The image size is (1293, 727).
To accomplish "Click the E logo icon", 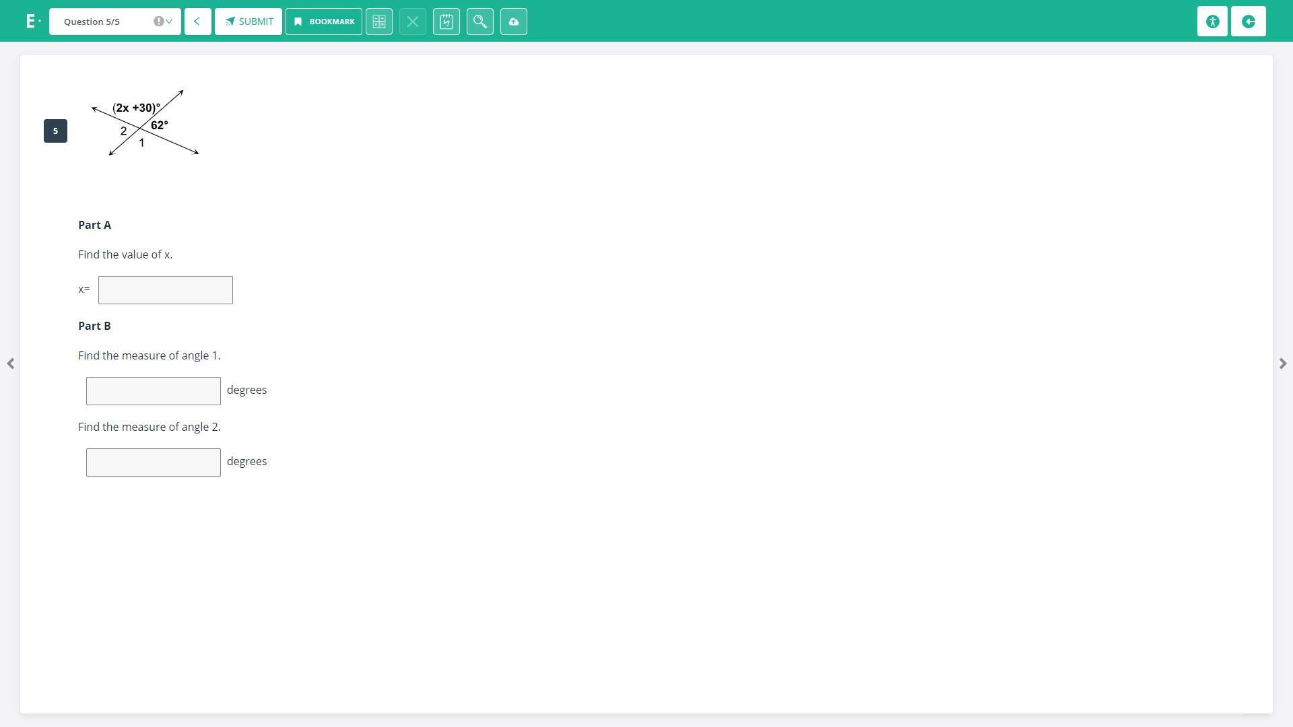I will point(31,22).
